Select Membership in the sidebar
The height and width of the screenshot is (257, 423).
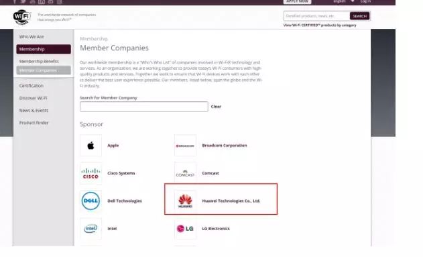[x=44, y=49]
